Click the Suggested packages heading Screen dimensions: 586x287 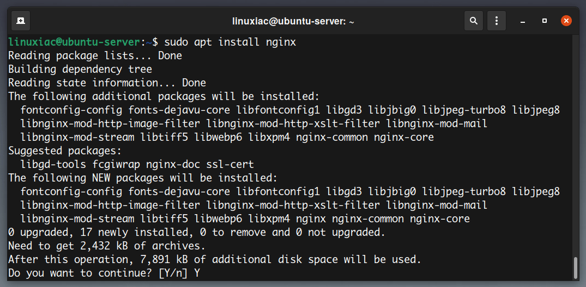[x=65, y=151]
